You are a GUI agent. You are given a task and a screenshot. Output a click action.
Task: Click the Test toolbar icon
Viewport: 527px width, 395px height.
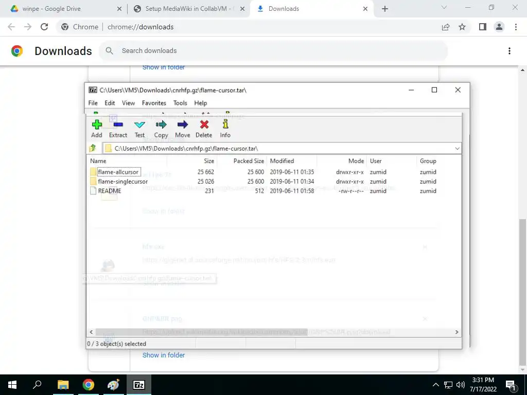(139, 129)
